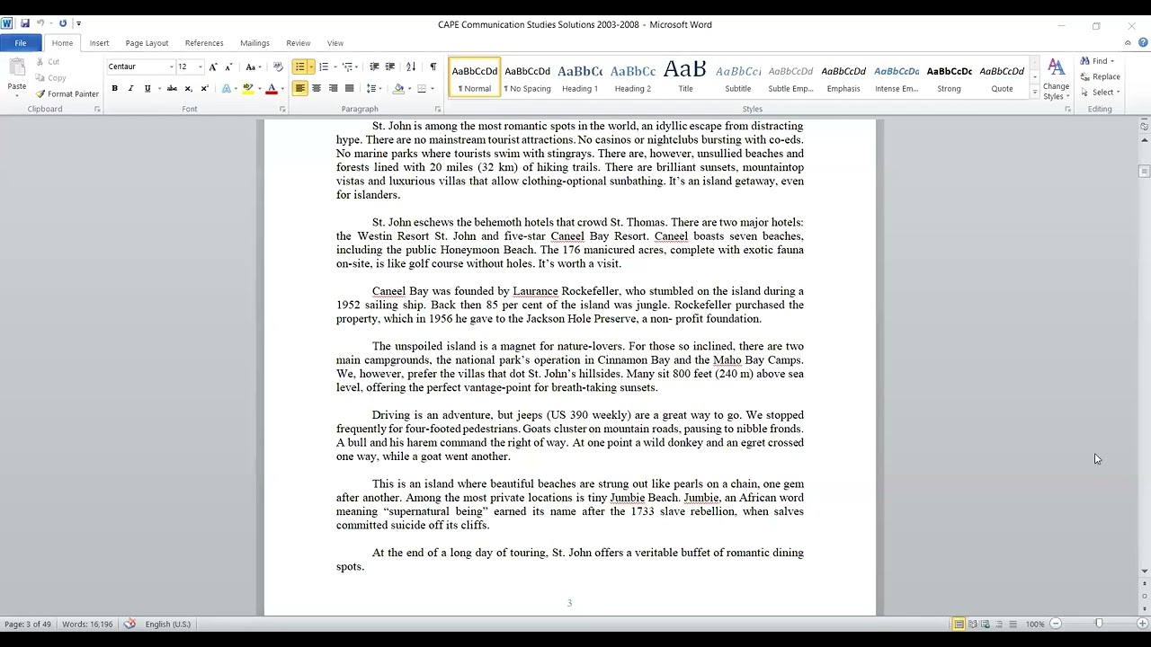Minimize the ribbon with caret icon
This screenshot has height=647, width=1151.
[1128, 42]
